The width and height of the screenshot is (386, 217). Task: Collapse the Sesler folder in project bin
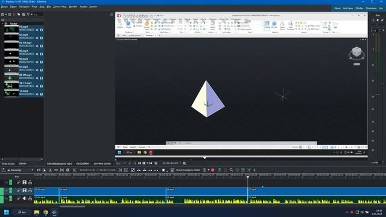pos(2,24)
